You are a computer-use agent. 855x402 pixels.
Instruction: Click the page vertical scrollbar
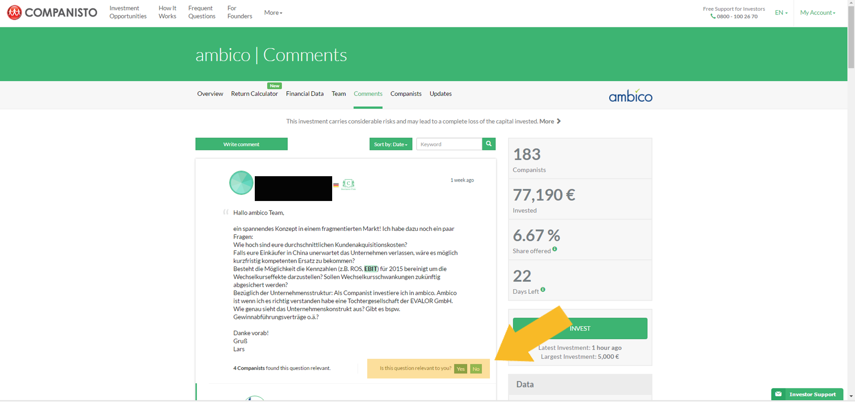tap(851, 37)
